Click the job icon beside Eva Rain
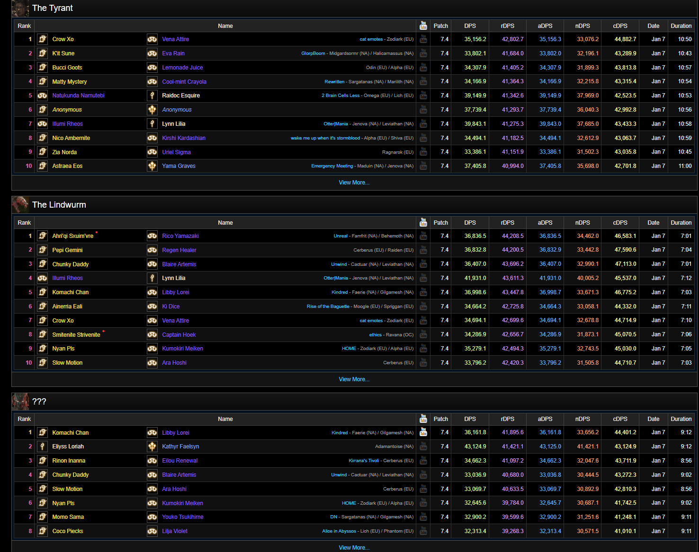Image resolution: width=699 pixels, height=552 pixels. click(152, 53)
